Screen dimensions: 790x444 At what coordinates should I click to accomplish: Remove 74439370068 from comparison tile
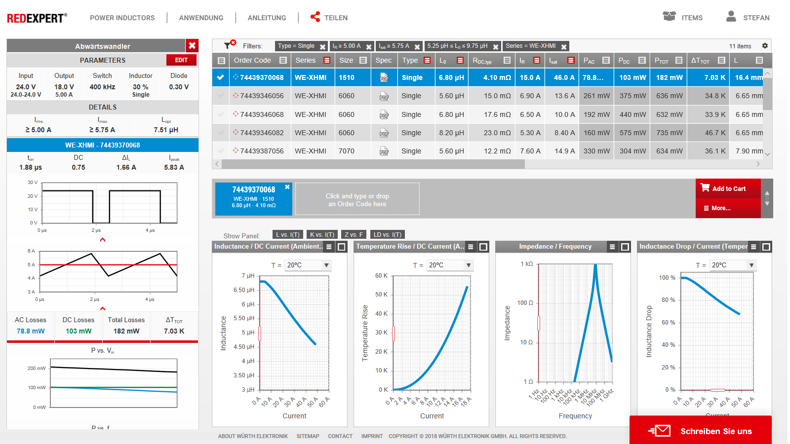pyautogui.click(x=287, y=187)
